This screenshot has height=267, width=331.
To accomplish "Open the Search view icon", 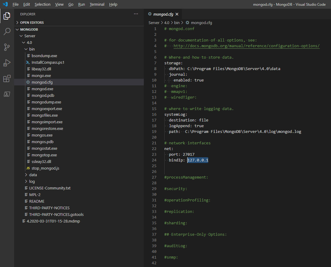I will pos(7,32).
